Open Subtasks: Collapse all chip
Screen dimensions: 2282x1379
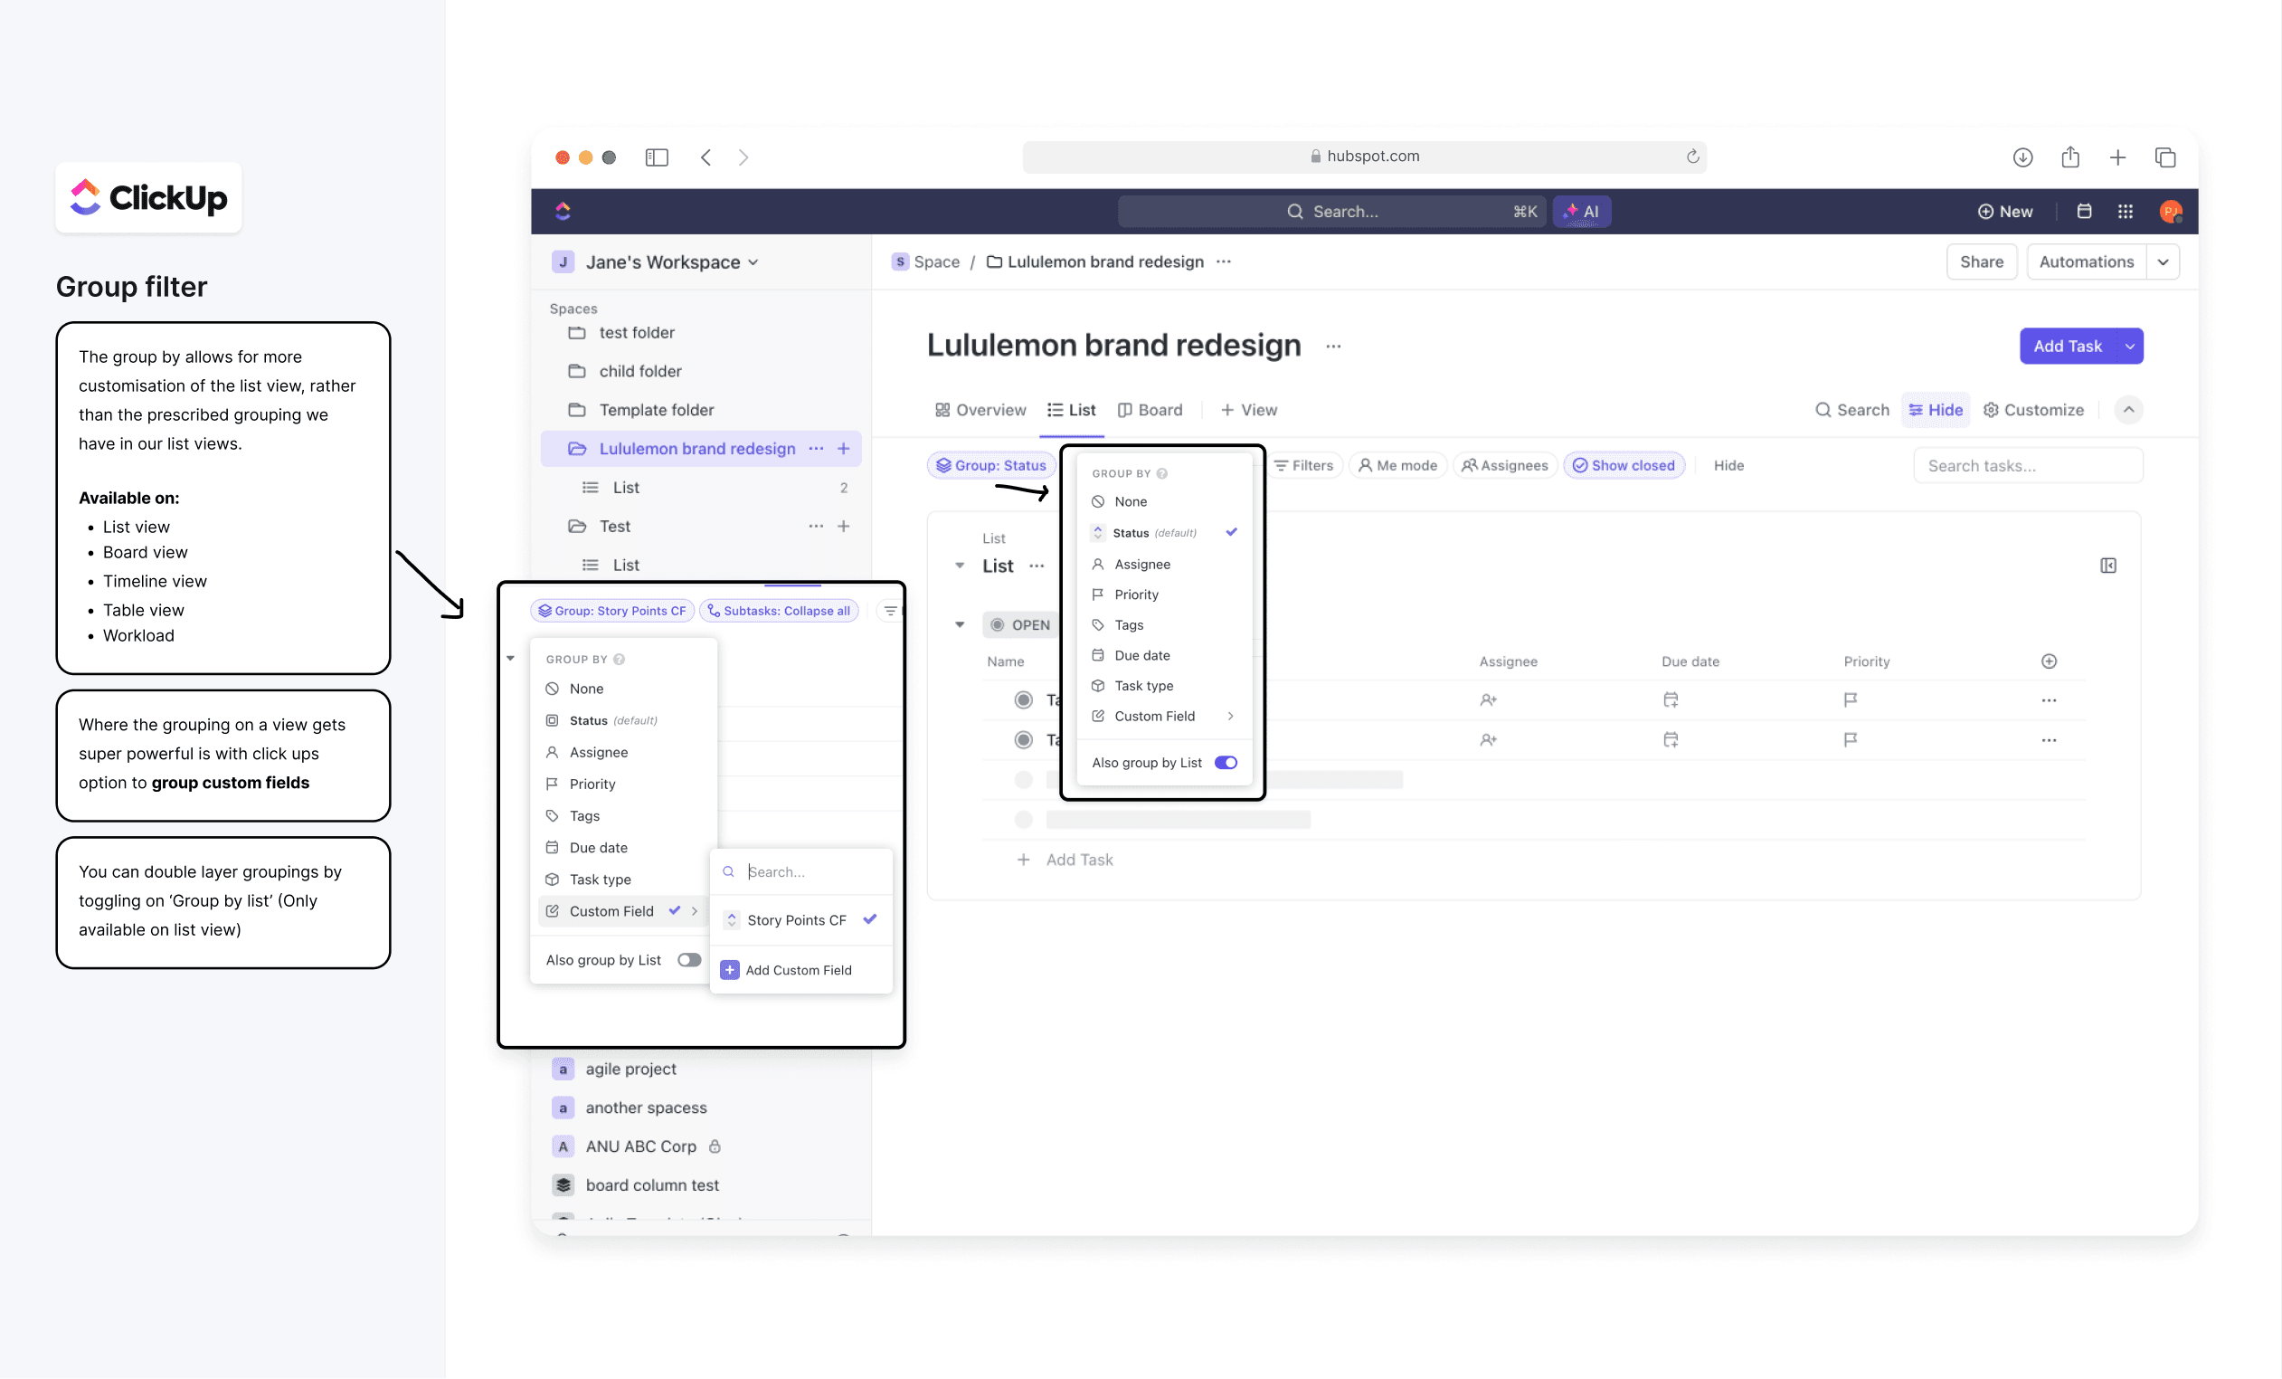coord(778,611)
